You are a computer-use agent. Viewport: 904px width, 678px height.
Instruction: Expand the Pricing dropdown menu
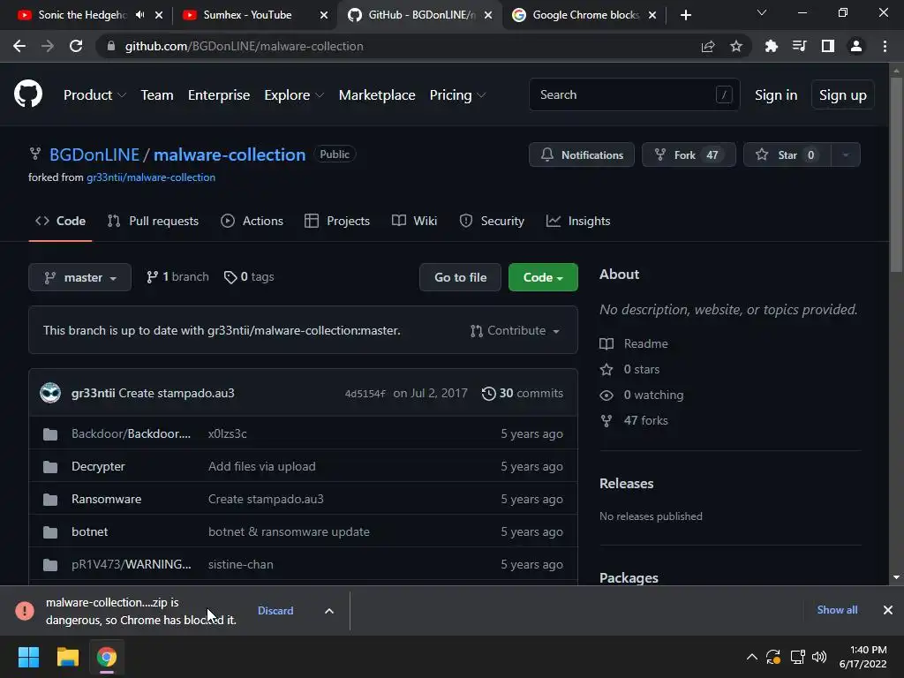[458, 95]
